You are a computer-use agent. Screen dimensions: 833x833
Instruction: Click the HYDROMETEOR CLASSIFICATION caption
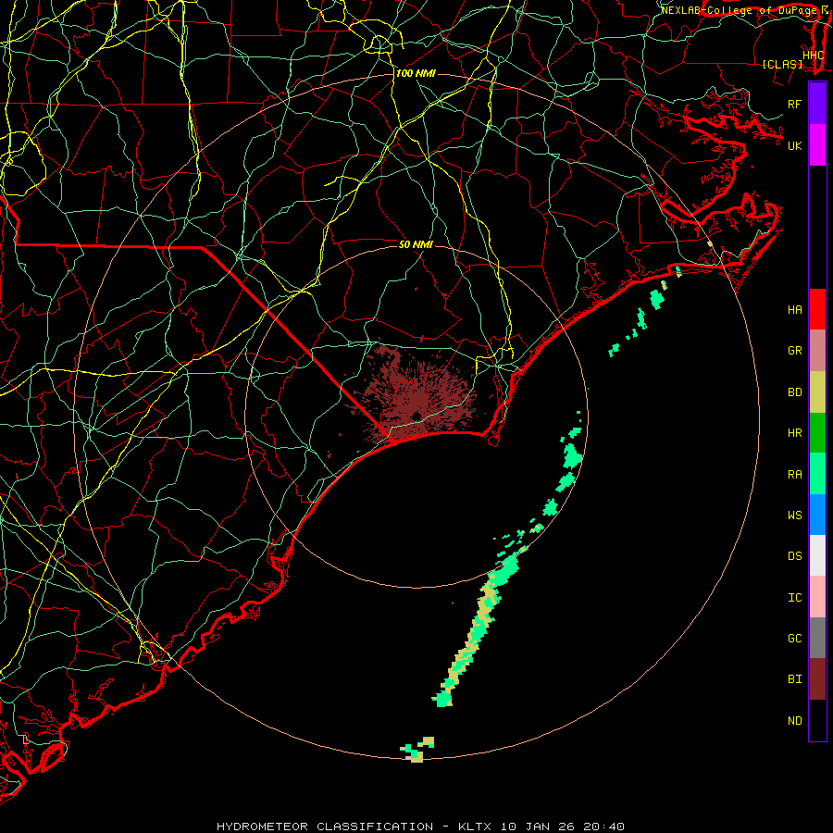click(x=325, y=827)
